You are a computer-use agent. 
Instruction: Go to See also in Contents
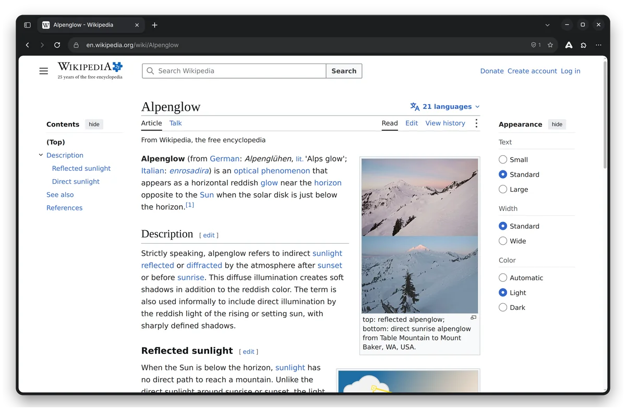[x=60, y=195]
